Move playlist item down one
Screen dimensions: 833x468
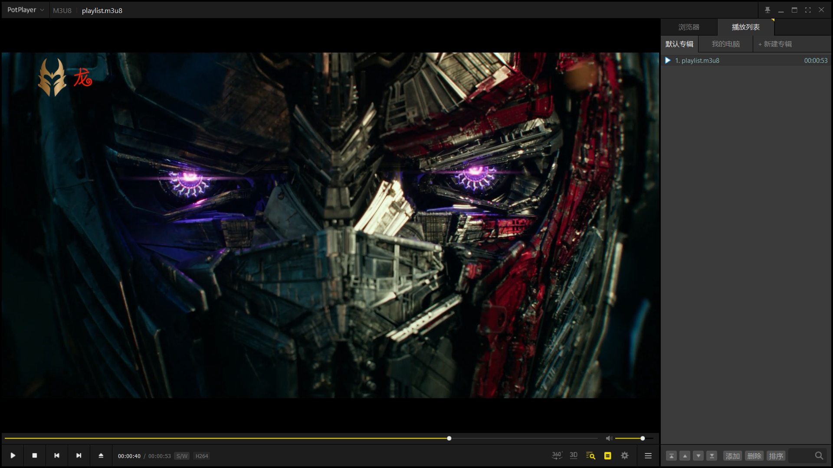(698, 456)
